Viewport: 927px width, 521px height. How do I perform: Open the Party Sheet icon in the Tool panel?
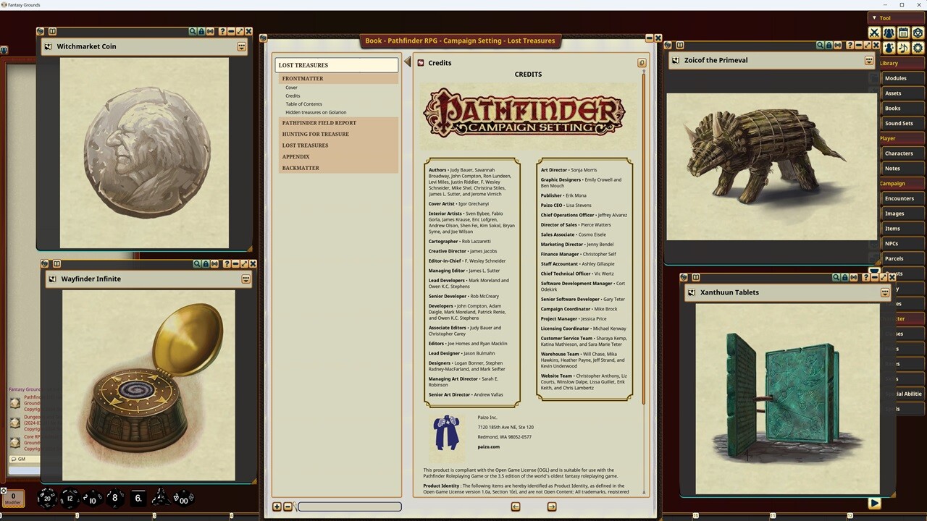pos(889,33)
